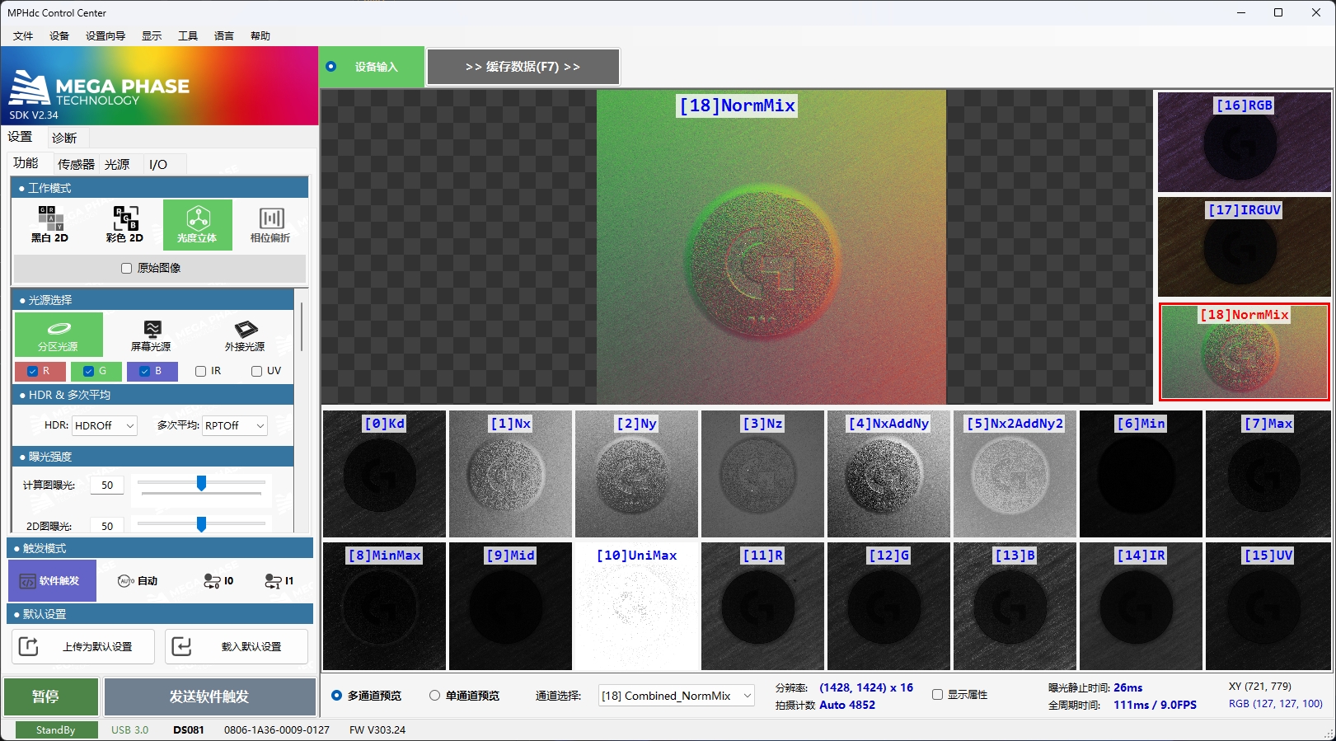Select the I1 trigger mode
Image resolution: width=1336 pixels, height=741 pixels.
[x=279, y=580]
